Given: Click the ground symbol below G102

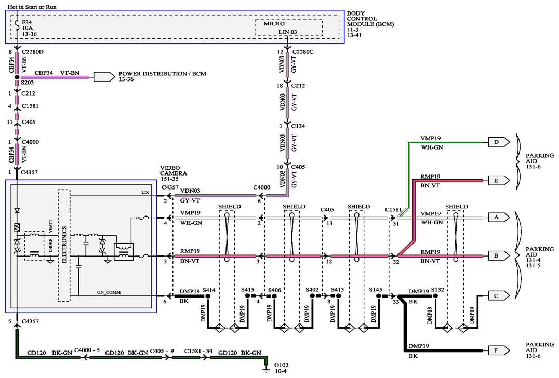Looking at the screenshot, I should [266, 370].
